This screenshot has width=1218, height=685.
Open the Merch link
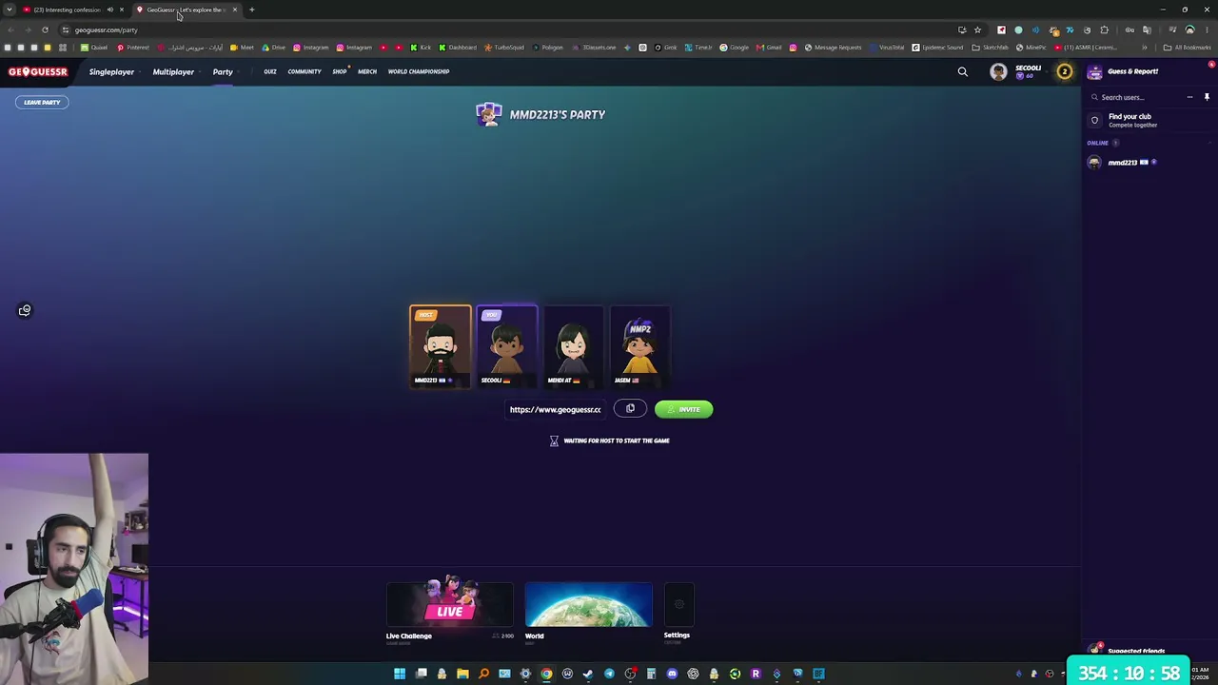[367, 71]
